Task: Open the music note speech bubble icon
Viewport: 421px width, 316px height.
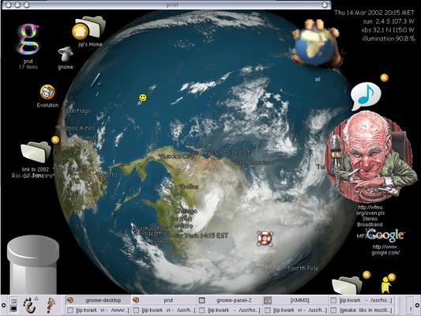Action: (366, 96)
